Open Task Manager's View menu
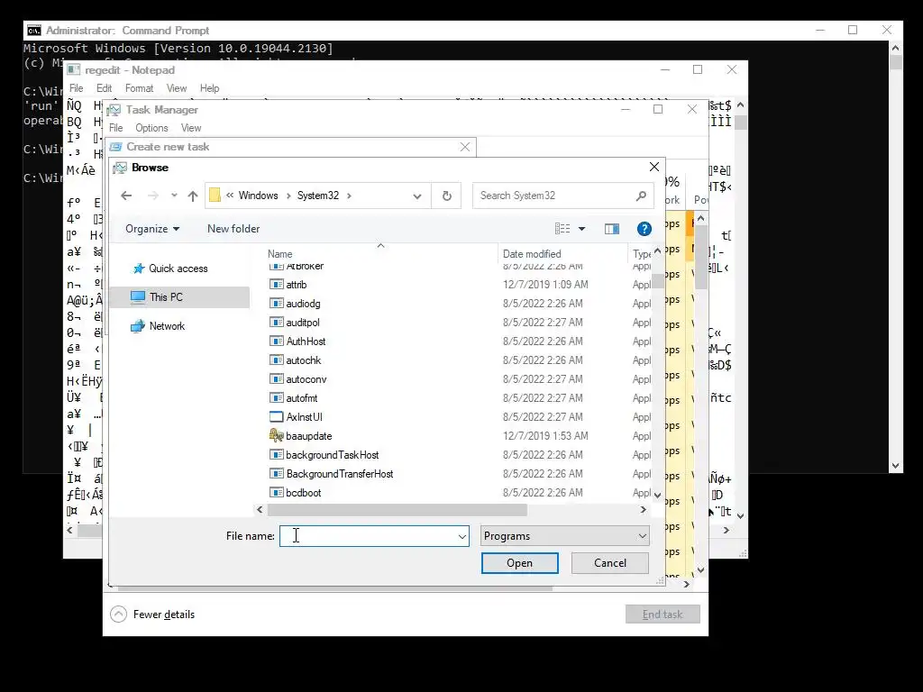 191,128
